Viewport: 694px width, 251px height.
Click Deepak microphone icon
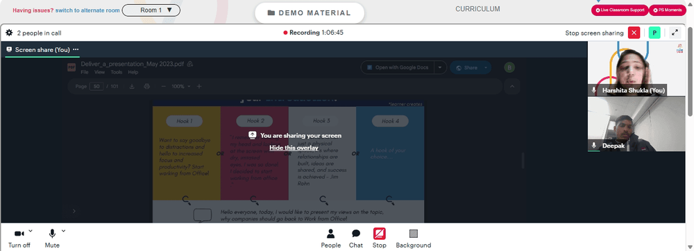pyautogui.click(x=595, y=146)
